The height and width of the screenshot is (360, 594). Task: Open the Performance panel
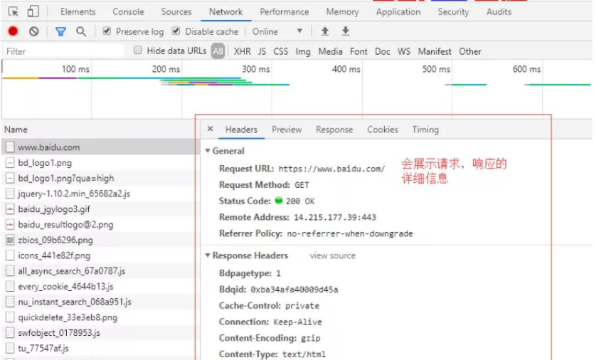(284, 12)
